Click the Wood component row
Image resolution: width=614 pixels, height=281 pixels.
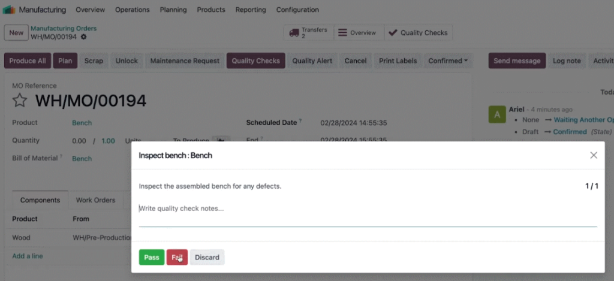pos(68,237)
